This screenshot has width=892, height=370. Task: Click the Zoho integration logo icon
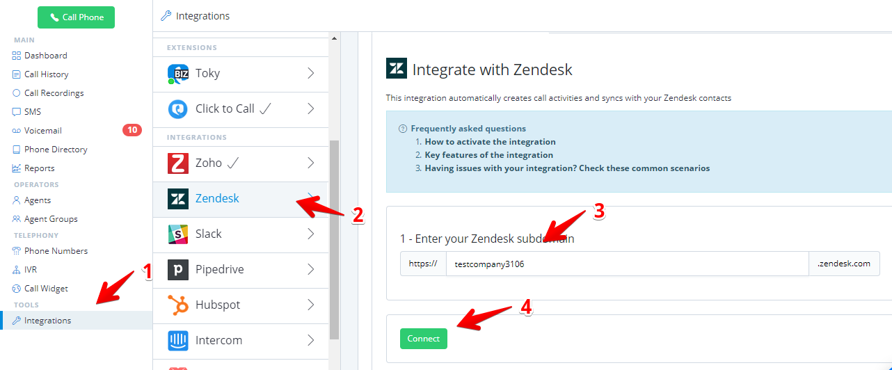click(178, 163)
